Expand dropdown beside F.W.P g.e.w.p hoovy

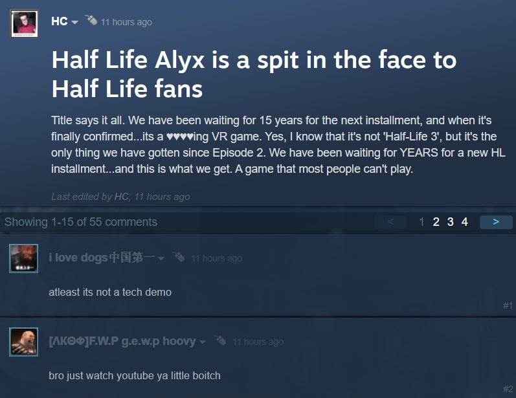point(203,342)
